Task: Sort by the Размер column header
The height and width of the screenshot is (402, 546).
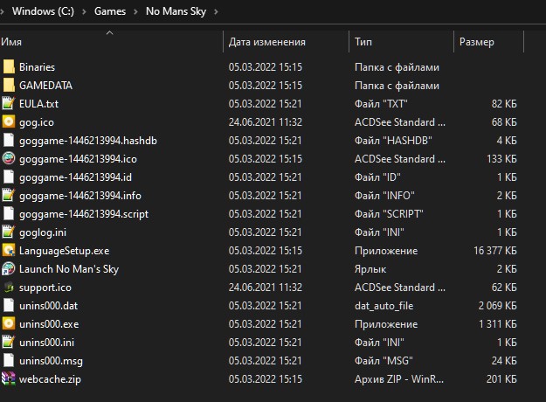Action: pos(476,42)
